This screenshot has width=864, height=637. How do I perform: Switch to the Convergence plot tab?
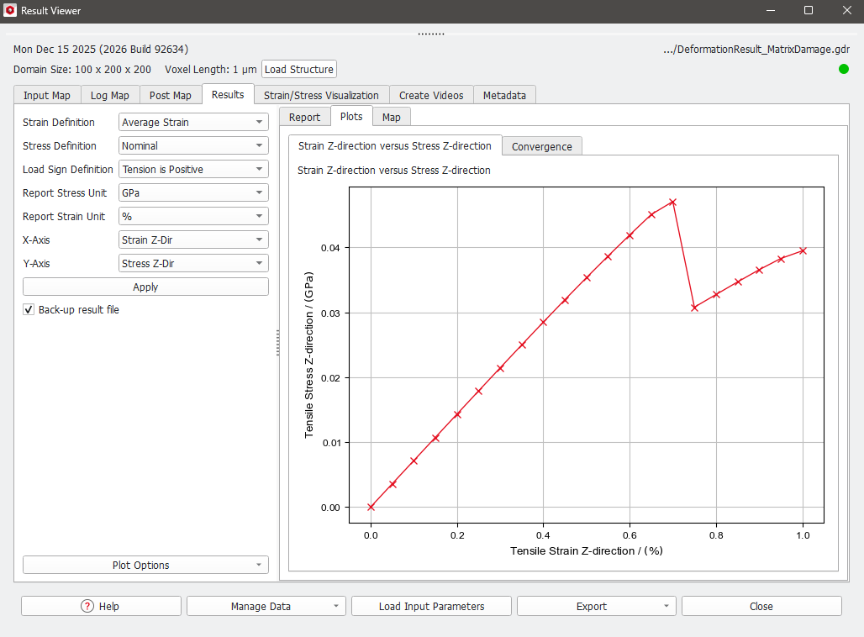pos(541,146)
